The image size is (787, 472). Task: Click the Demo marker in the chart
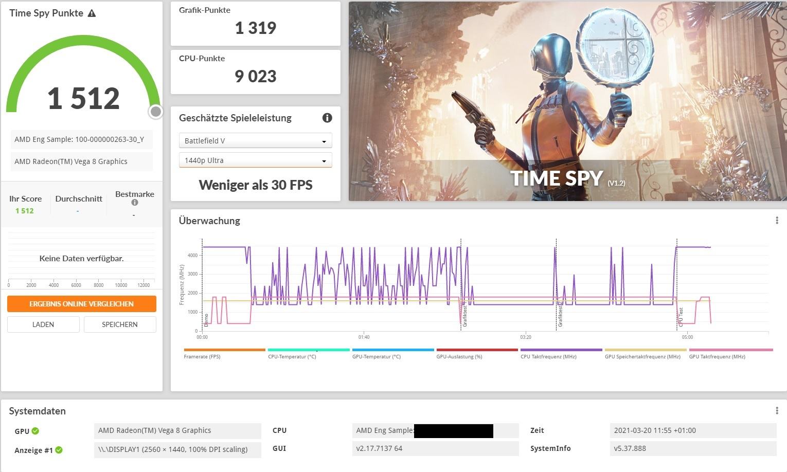pos(206,320)
